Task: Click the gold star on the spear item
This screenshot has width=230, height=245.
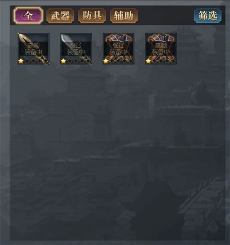Action: [x=21, y=61]
